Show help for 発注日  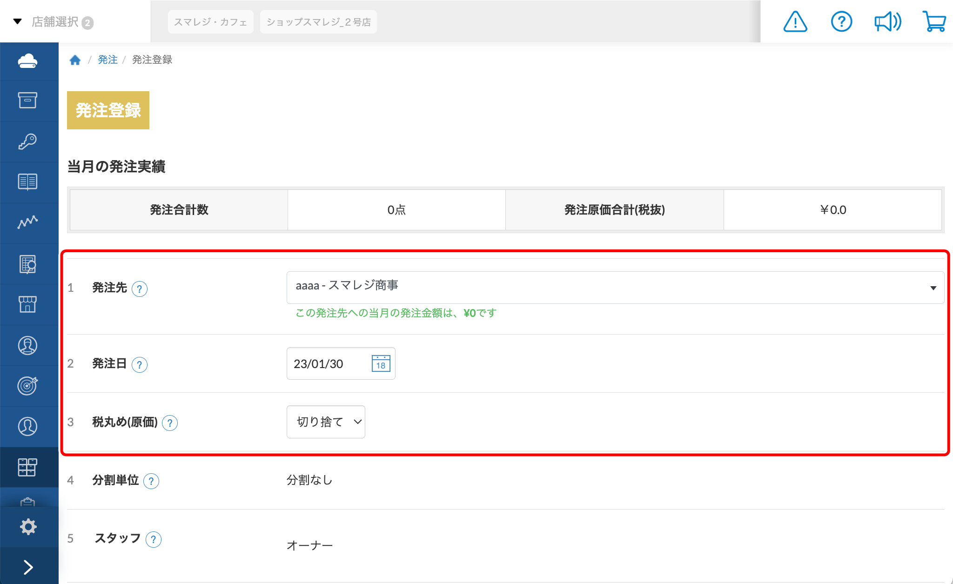(x=140, y=365)
